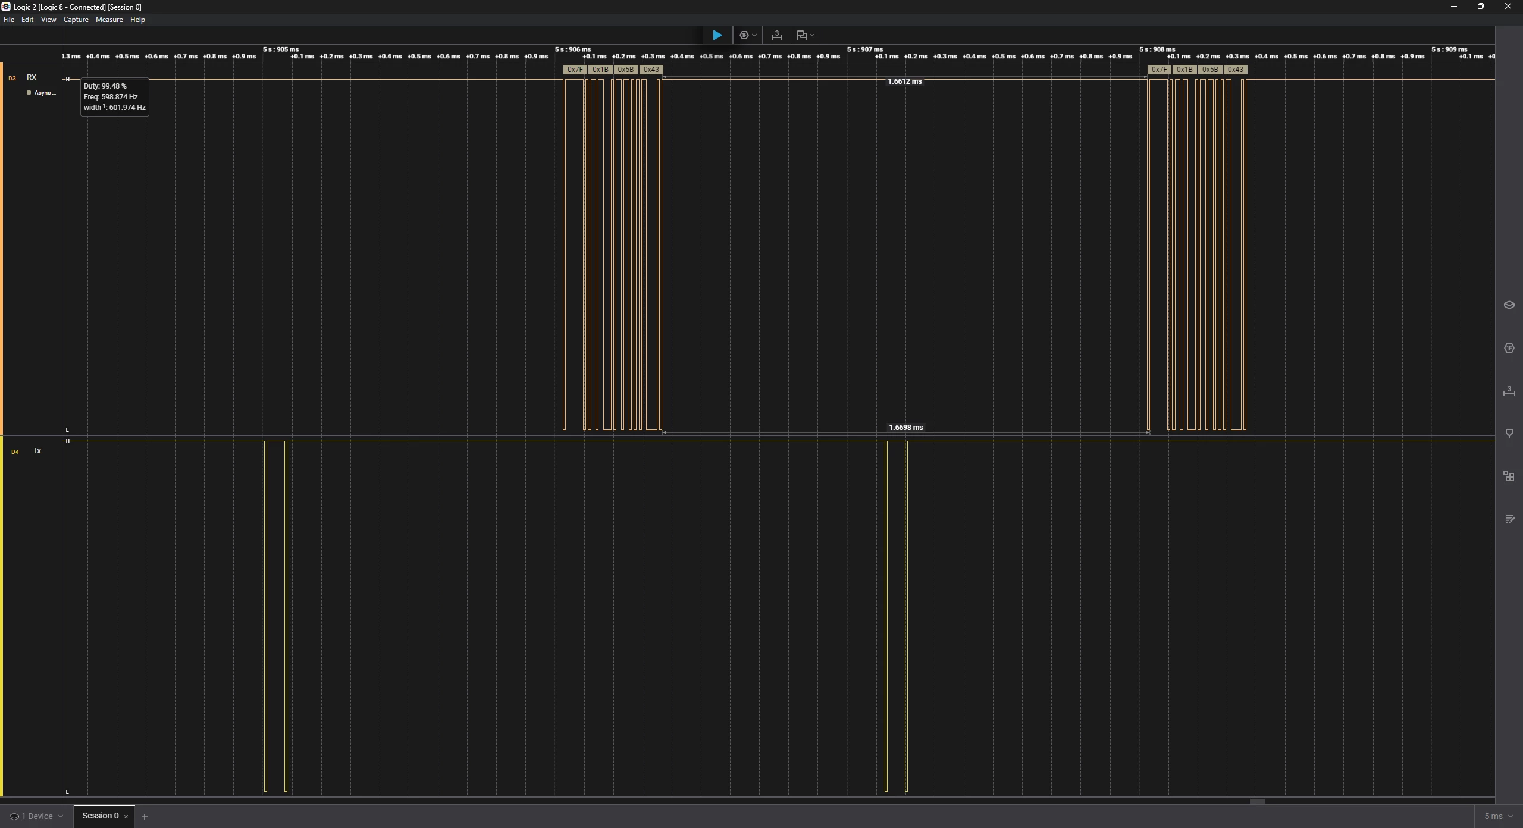
Task: Add a new session tab
Action: click(144, 817)
